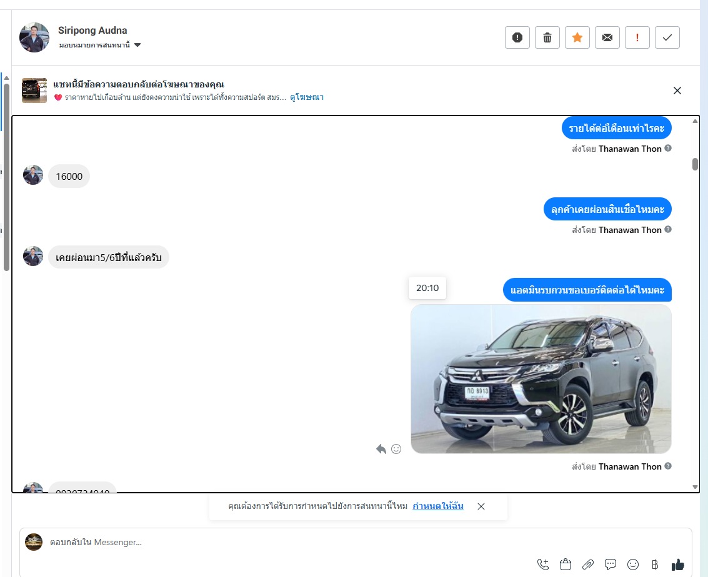The image size is (708, 577).
Task: Click the Baht payment request icon
Action: point(655,565)
